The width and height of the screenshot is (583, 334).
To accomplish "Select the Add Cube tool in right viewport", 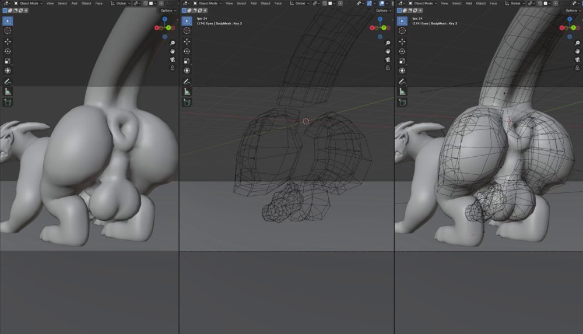I will tap(402, 102).
